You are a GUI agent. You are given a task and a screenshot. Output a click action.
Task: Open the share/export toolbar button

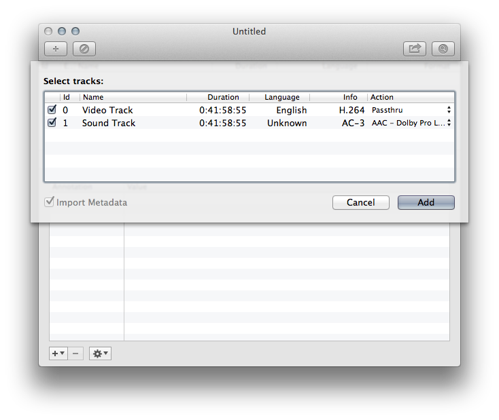click(414, 49)
